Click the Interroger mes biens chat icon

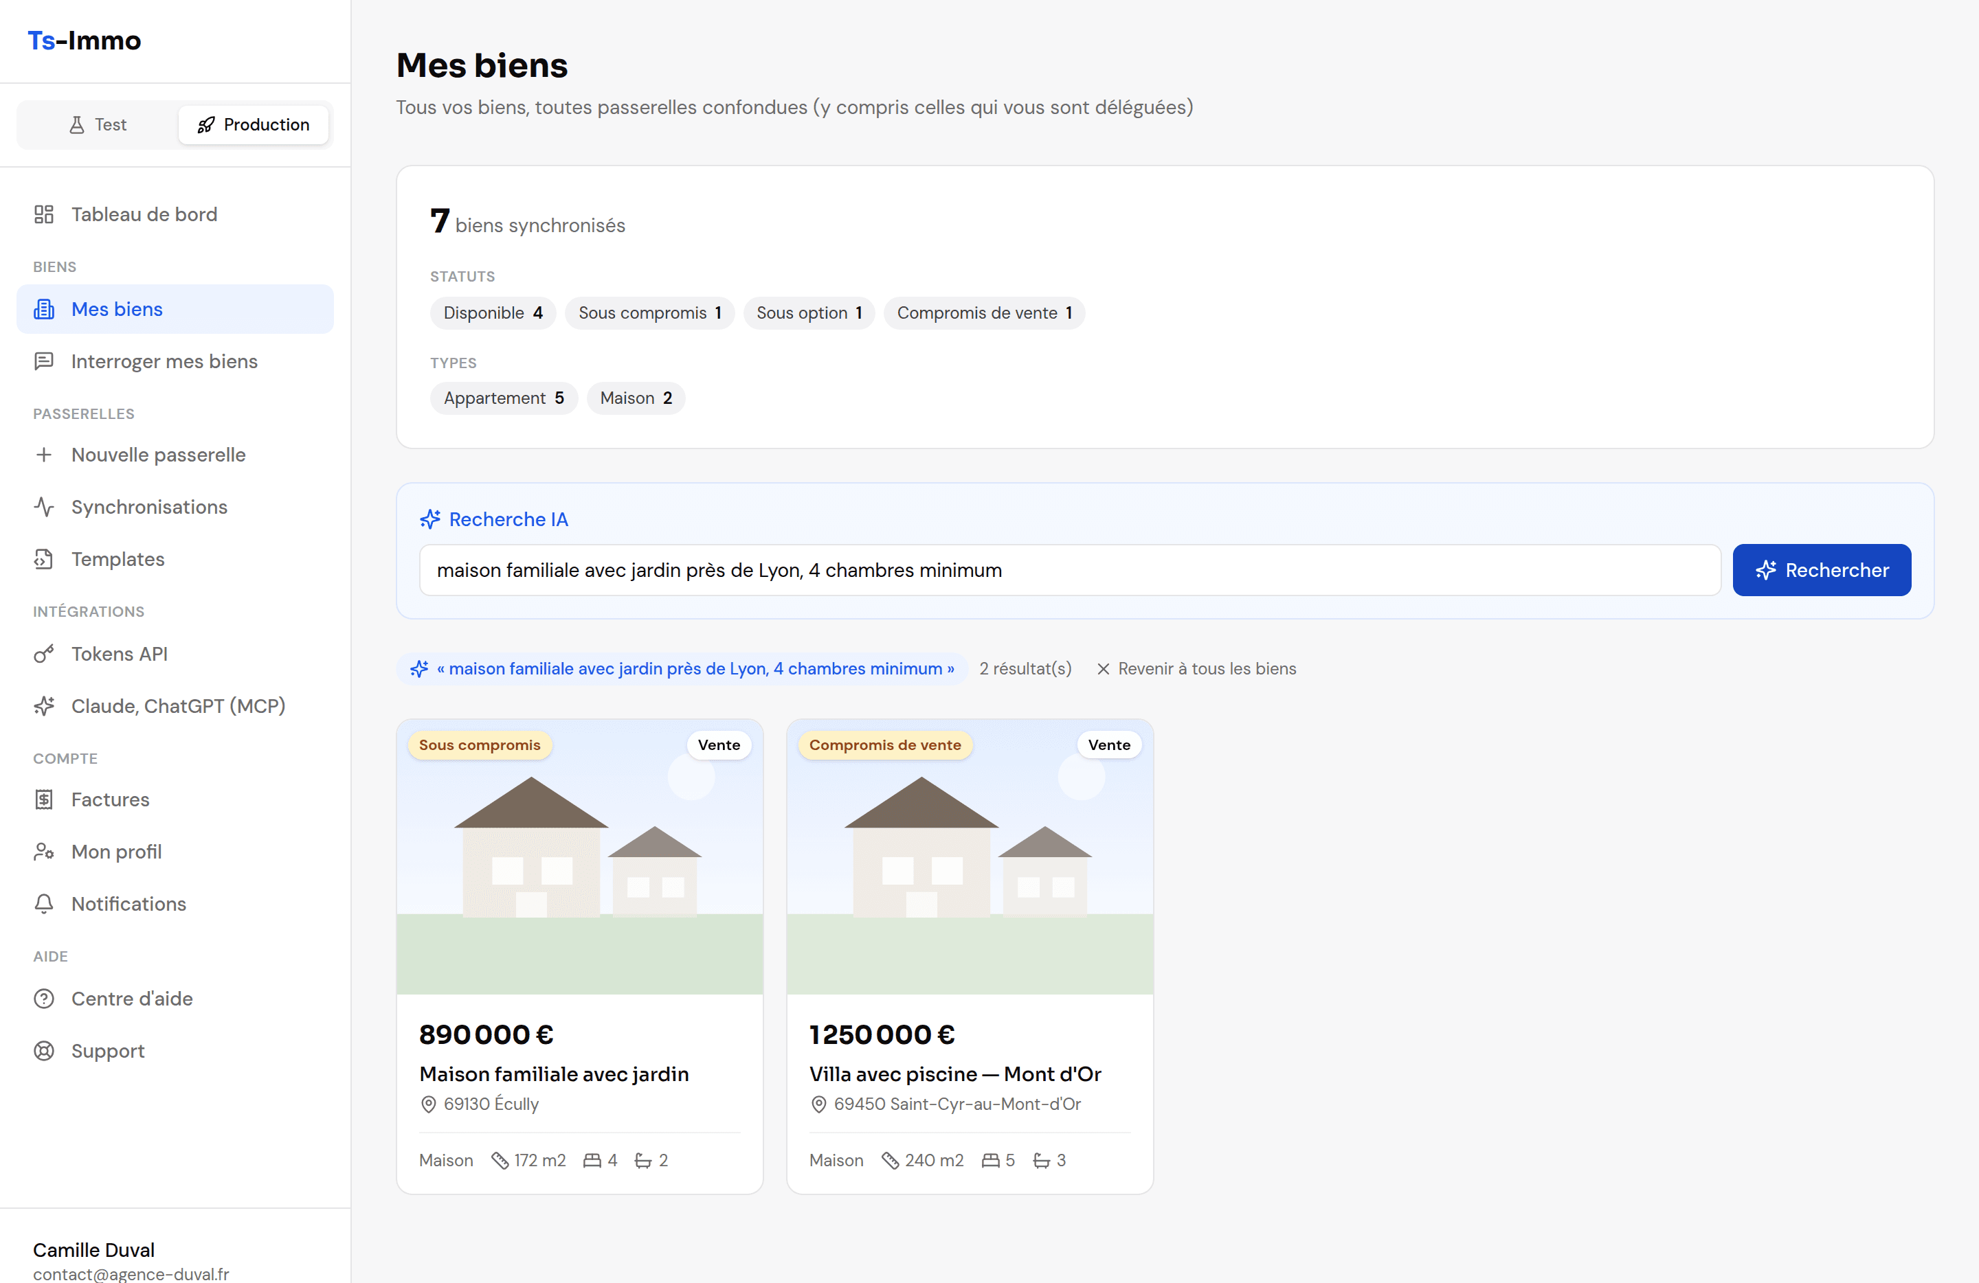pos(44,361)
